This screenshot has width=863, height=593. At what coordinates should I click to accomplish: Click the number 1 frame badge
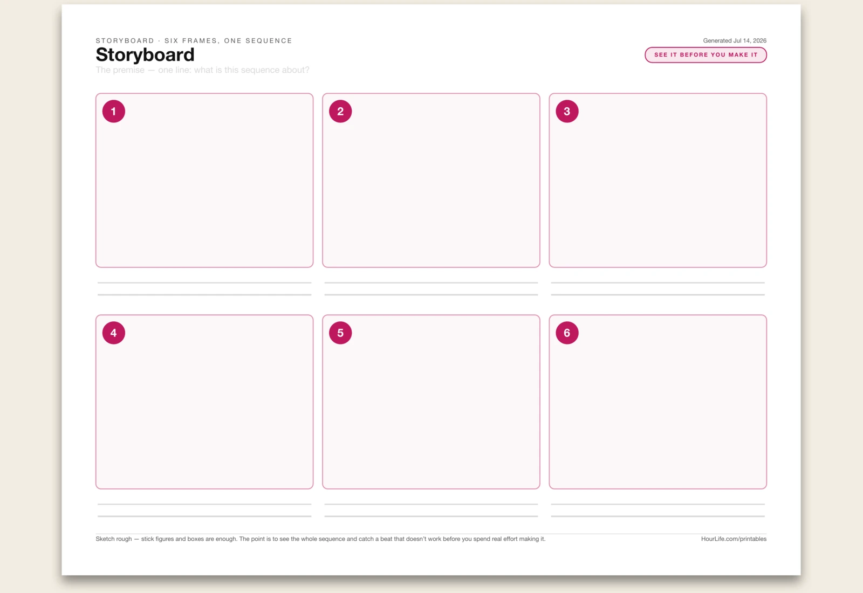[113, 111]
